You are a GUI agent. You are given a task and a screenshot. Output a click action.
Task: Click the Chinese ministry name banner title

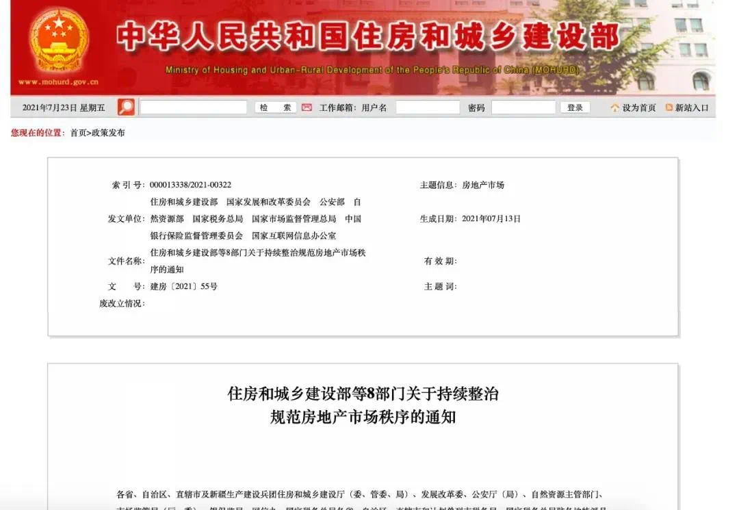367,37
